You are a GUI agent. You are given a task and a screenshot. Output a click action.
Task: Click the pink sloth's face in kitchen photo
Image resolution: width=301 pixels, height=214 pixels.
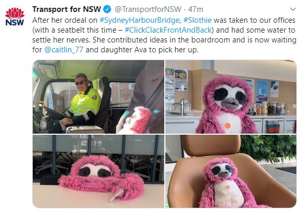pos(230,97)
